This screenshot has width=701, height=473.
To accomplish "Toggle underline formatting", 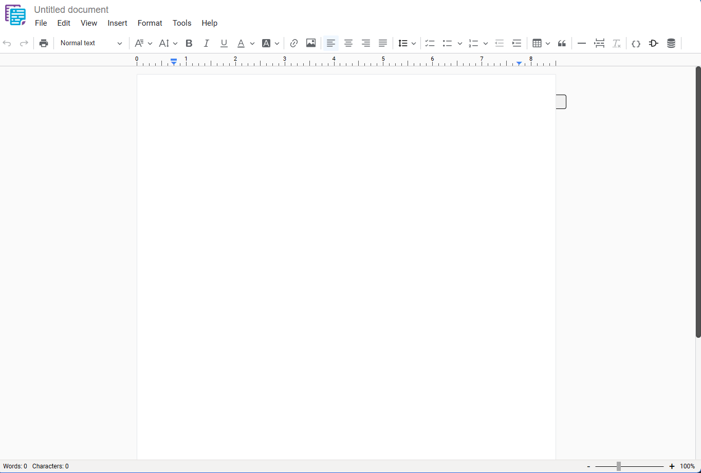I will pos(224,43).
